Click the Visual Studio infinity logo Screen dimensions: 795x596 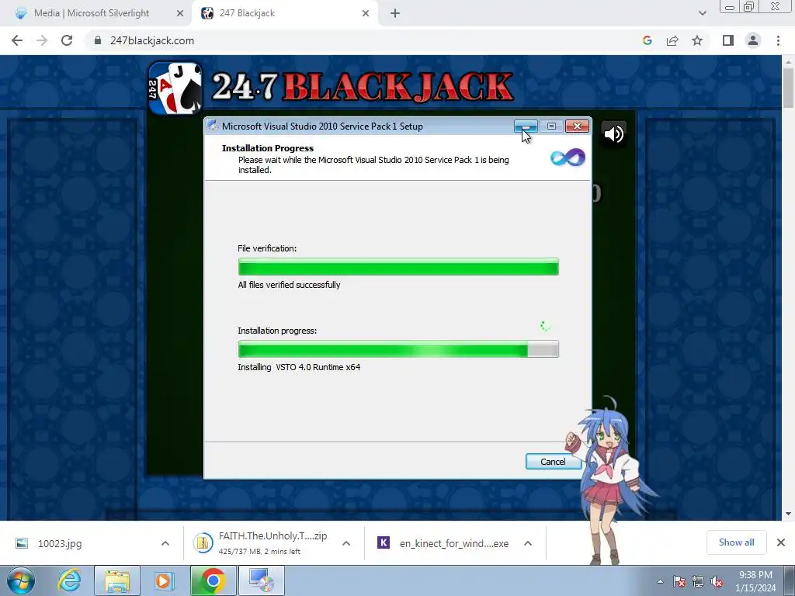(568, 158)
